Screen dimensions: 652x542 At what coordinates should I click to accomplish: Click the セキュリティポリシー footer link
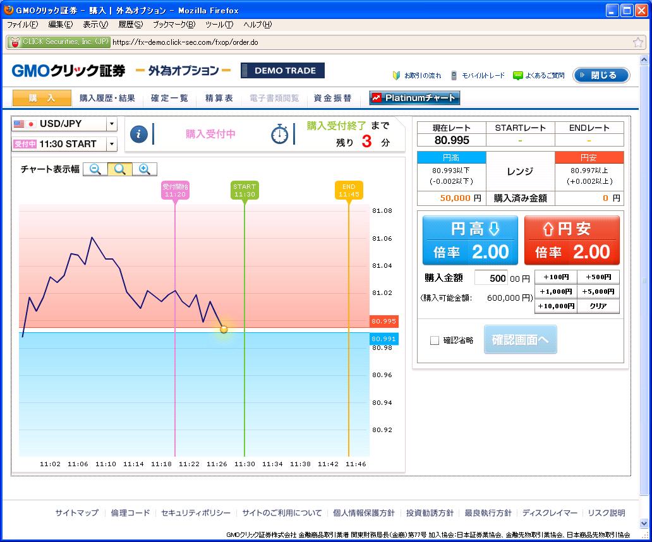tap(195, 513)
